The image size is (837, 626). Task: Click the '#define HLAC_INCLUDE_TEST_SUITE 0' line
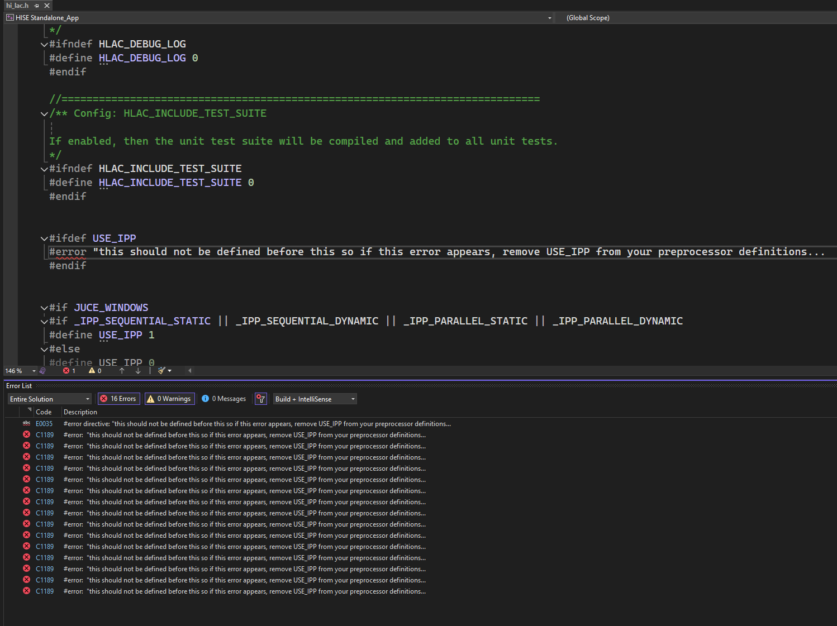151,183
